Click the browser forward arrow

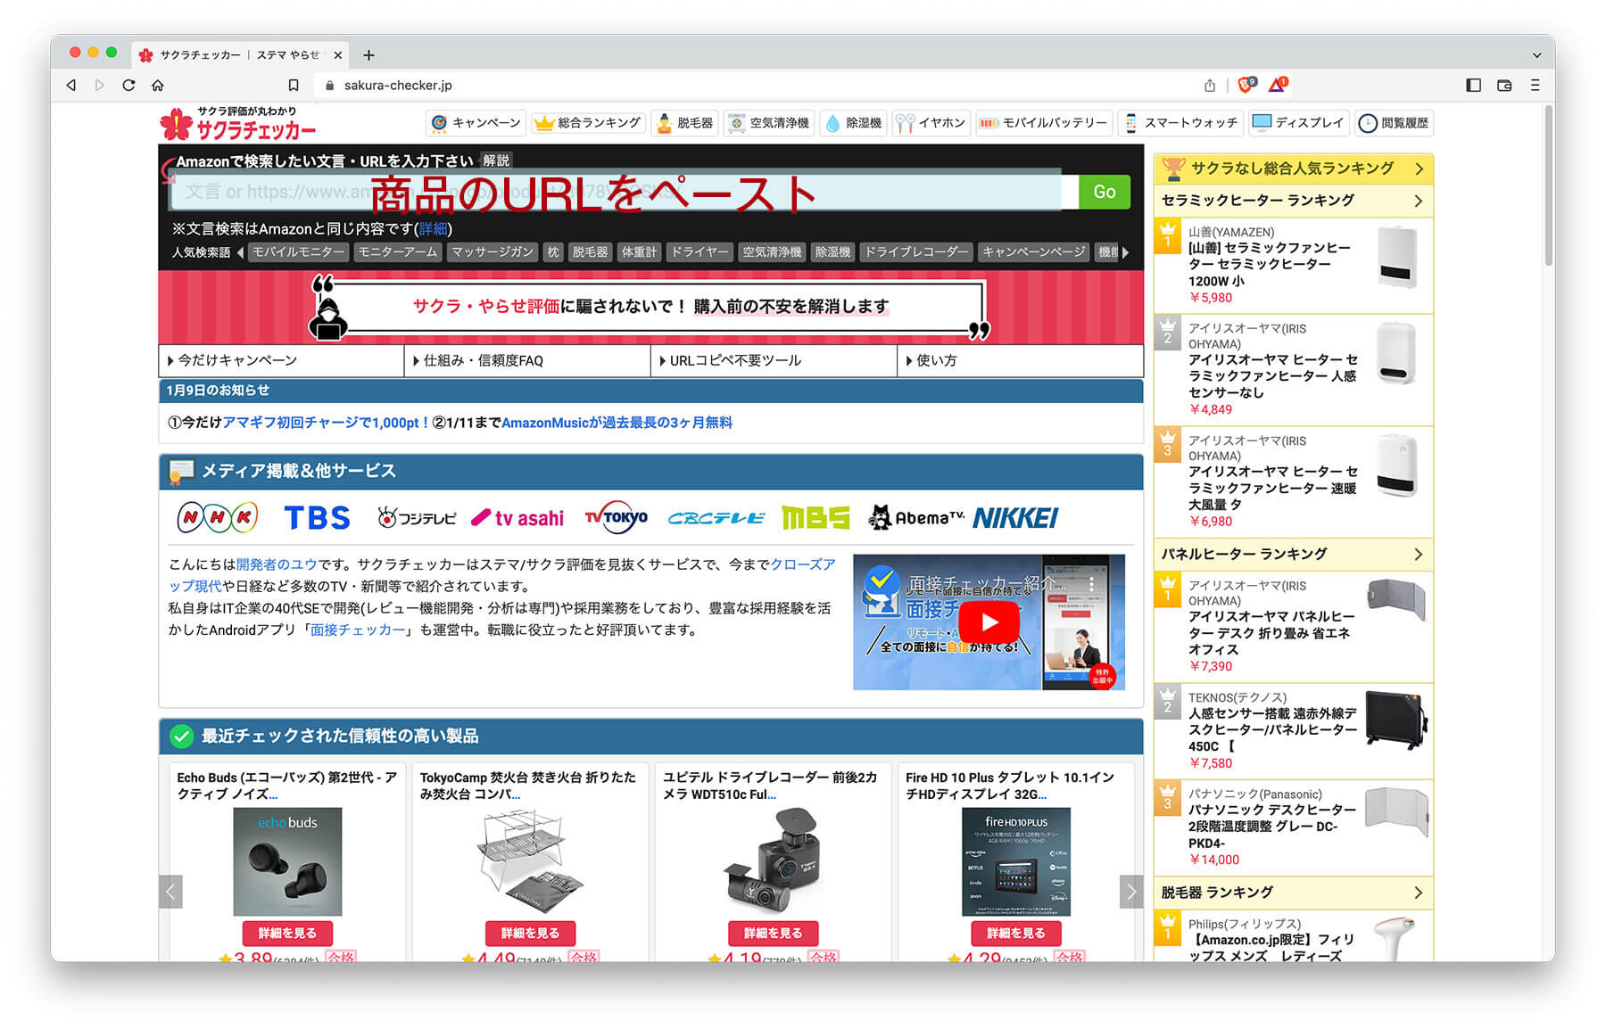click(x=99, y=86)
